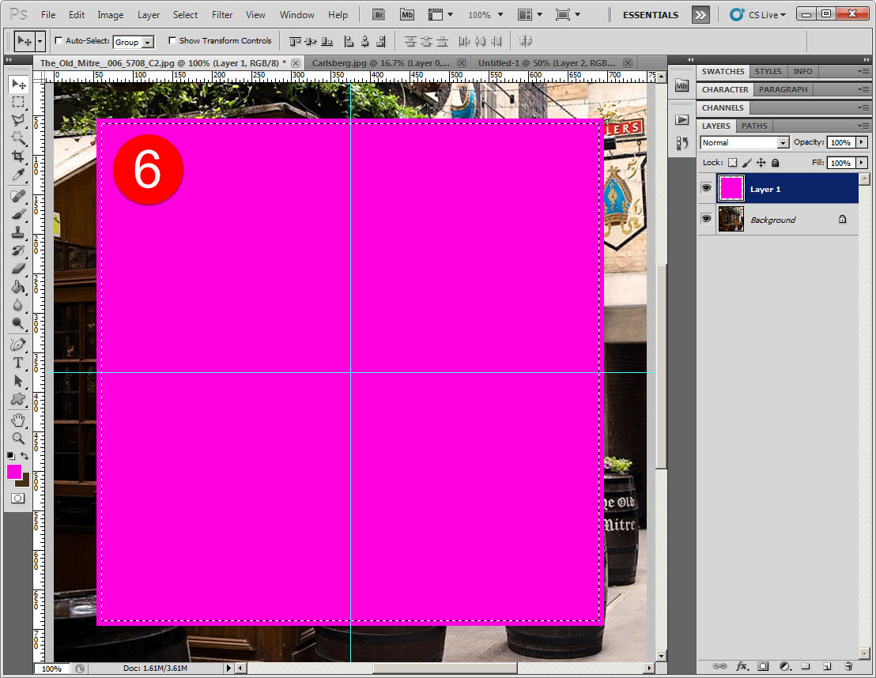Select the Move tool
This screenshot has width=876, height=678.
tap(18, 85)
